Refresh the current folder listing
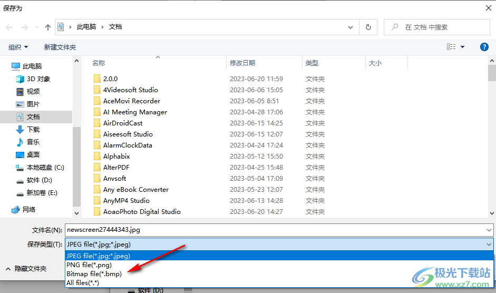The height and width of the screenshot is (293, 496). pos(368,27)
